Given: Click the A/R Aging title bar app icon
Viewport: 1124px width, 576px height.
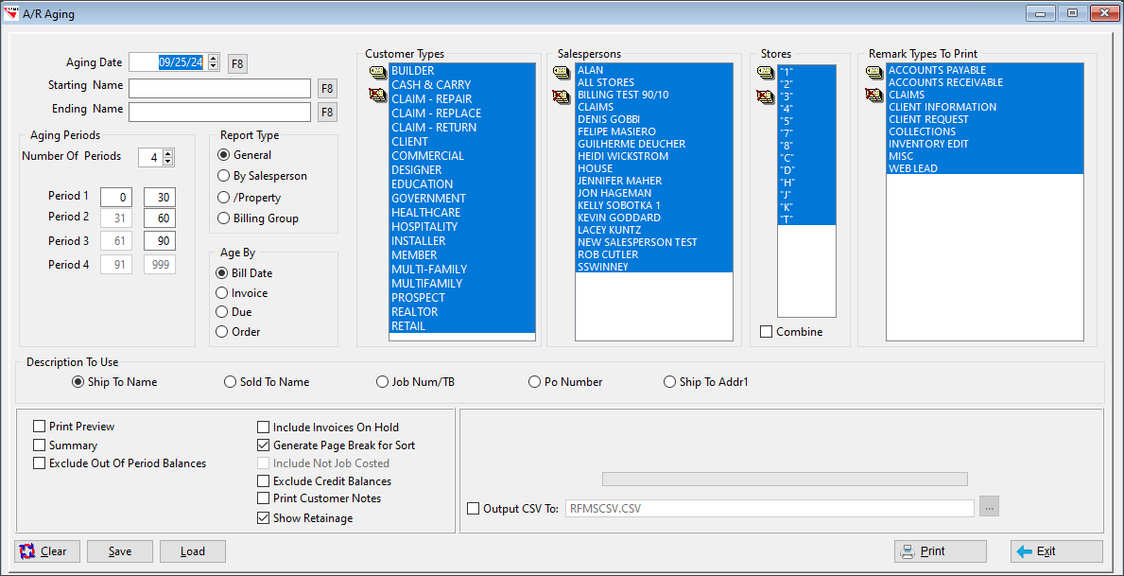Looking at the screenshot, I should pos(11,12).
